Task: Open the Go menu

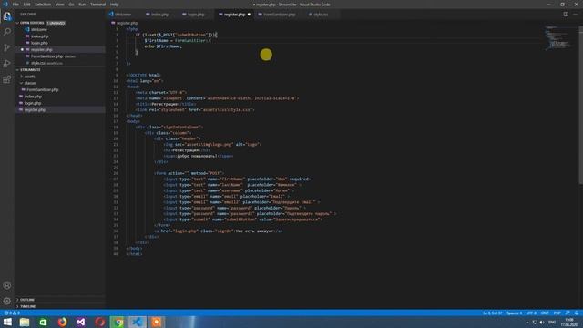Action: pos(71,5)
